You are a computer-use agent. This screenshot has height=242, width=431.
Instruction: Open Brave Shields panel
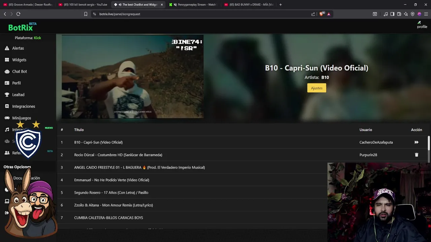[x=321, y=14]
